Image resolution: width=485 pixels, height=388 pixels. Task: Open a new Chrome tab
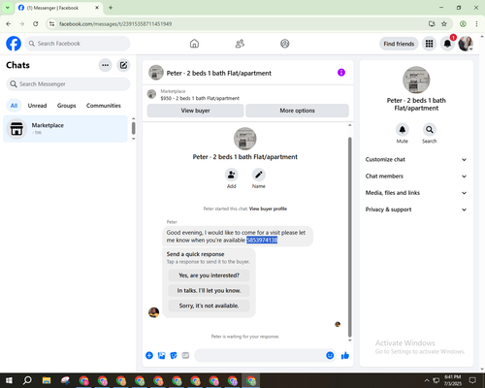point(111,8)
